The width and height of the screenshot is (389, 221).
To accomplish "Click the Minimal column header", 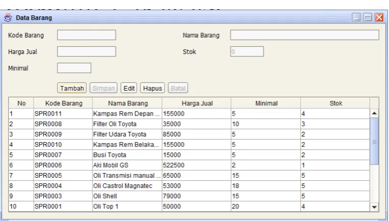I will point(266,103).
